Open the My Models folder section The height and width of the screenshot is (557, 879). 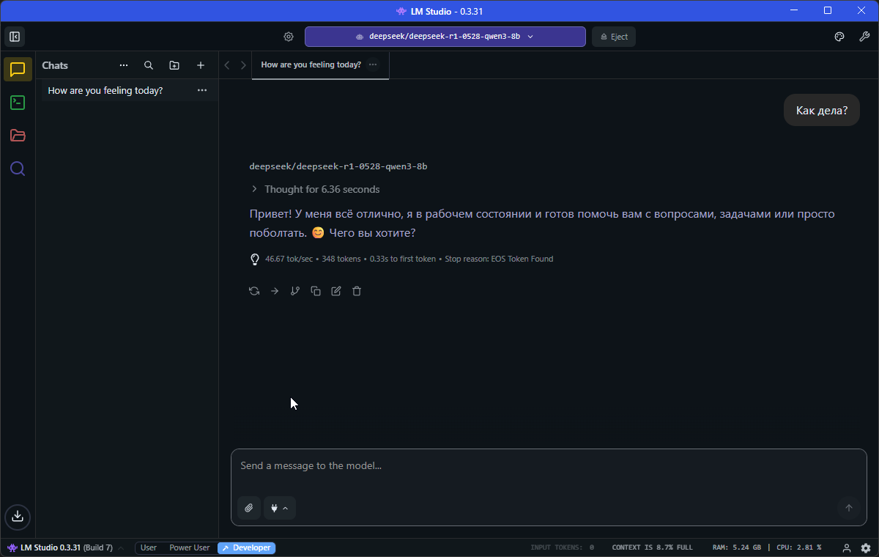[x=18, y=136]
